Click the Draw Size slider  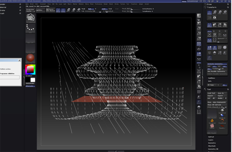(131, 11)
